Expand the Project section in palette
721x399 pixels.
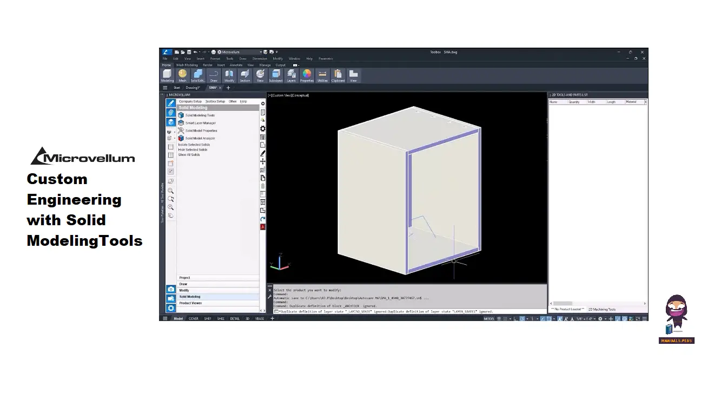coord(219,278)
